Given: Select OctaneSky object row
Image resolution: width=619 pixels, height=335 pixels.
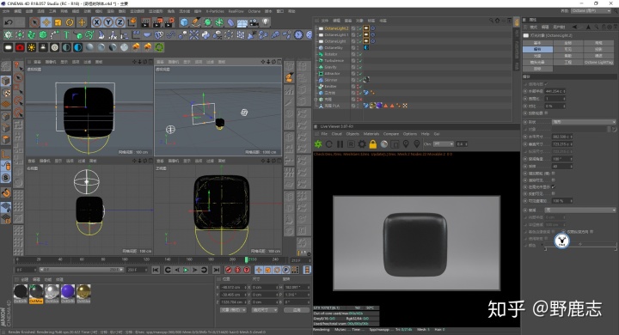Looking at the screenshot, I should coord(334,48).
